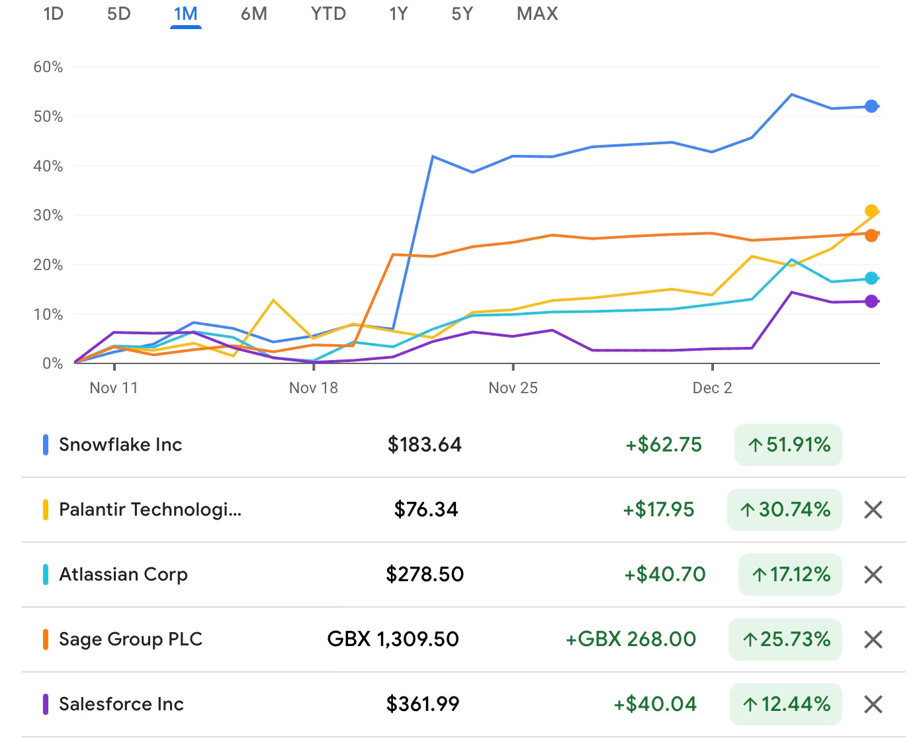This screenshot has height=748, width=917.
Task: Select the 1M time range tab
Action: tap(186, 14)
